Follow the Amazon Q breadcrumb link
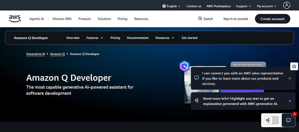The width and height of the screenshot is (299, 132). pos(58,54)
